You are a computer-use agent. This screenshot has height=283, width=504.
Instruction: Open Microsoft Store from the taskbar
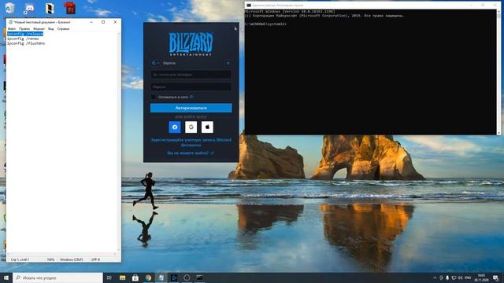[x=135, y=277]
